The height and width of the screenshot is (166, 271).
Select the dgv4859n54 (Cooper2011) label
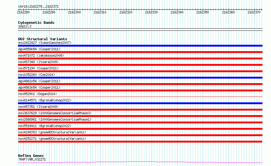[39, 49]
